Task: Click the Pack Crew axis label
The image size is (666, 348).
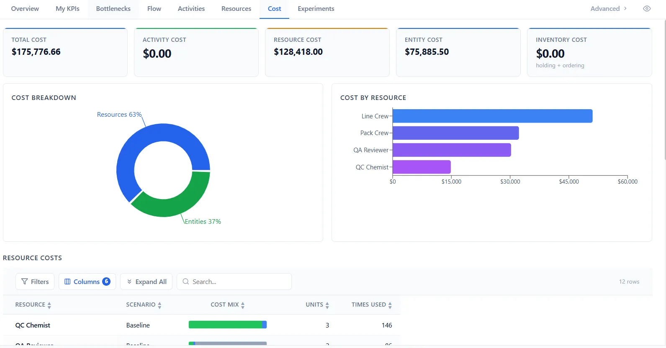Action: 374,133
